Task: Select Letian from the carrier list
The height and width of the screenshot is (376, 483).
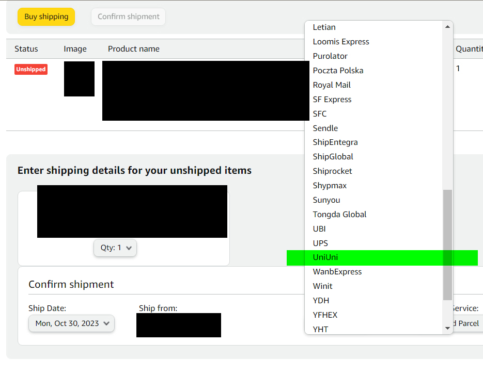Action: tap(373, 27)
